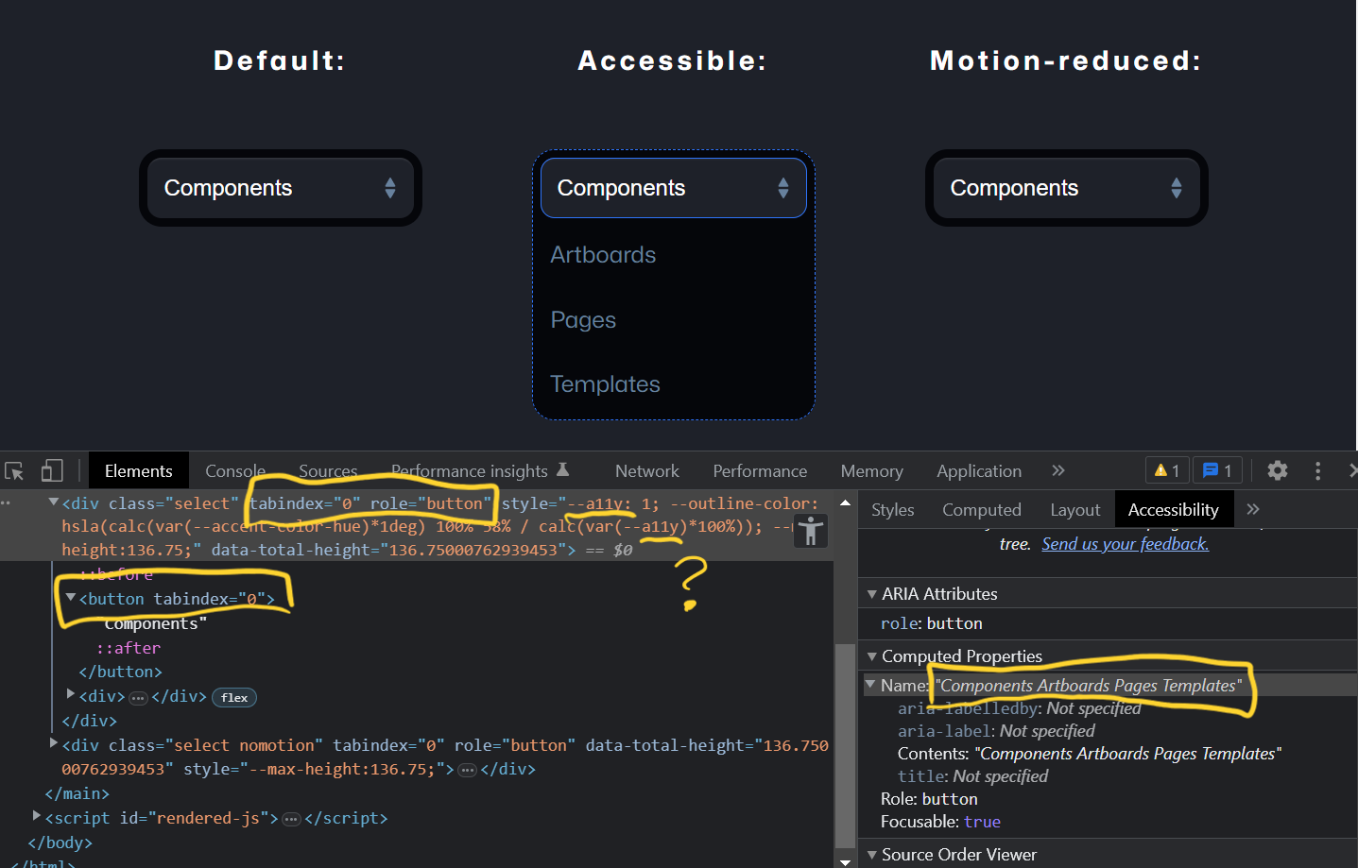Click the Send us your feedback link
The height and width of the screenshot is (868, 1358).
pyautogui.click(x=1125, y=544)
